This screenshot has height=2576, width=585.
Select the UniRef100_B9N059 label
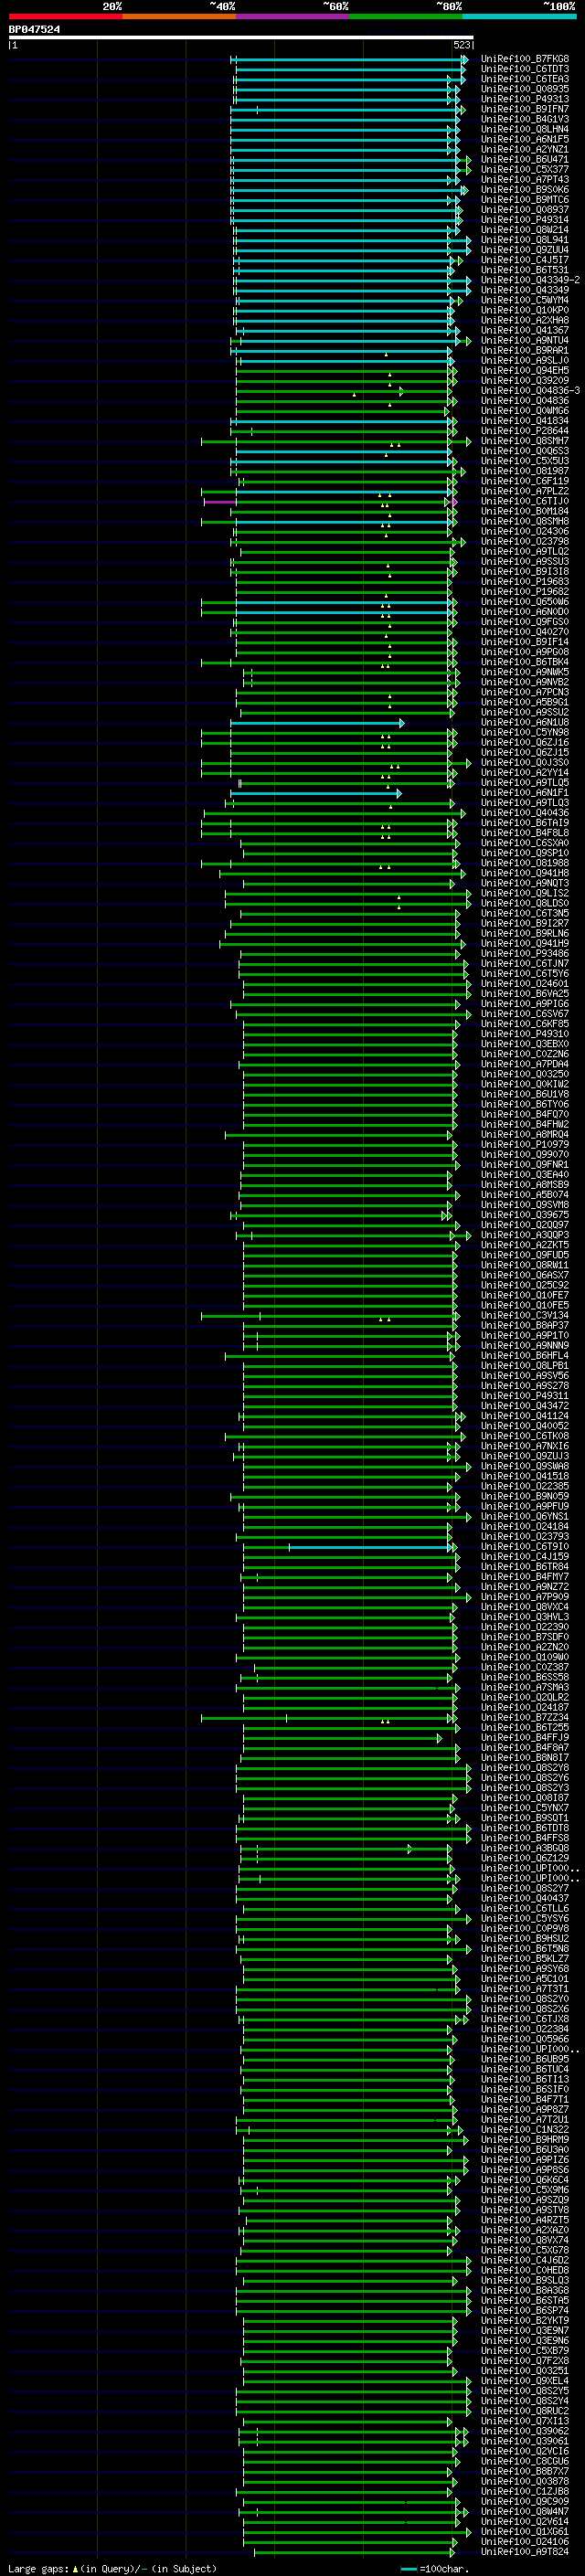pos(525,1497)
